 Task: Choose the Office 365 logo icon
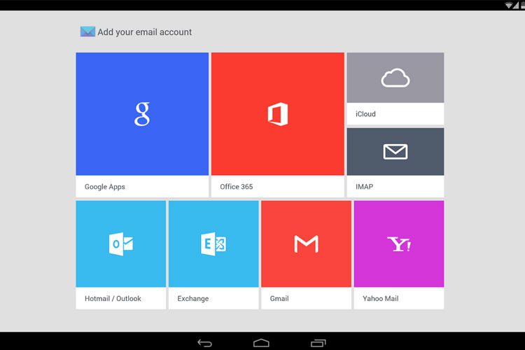278,114
